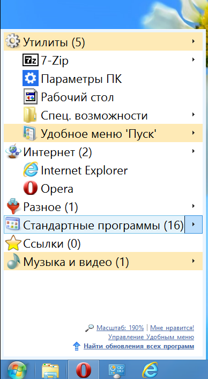The image size is (208, 379).
Task: Click the Музыка и видео note icon
Action: coord(13,262)
